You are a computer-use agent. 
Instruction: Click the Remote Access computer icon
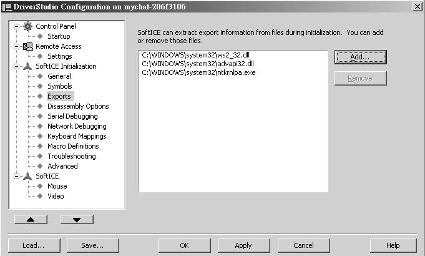pos(27,46)
